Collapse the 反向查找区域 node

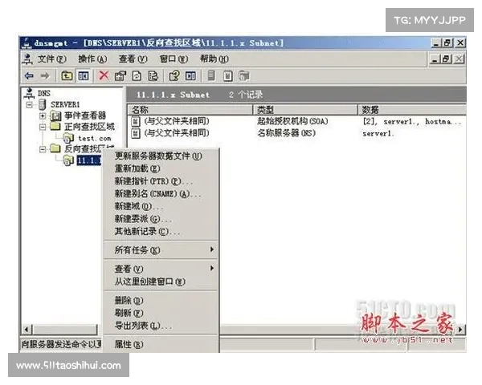(x=43, y=149)
